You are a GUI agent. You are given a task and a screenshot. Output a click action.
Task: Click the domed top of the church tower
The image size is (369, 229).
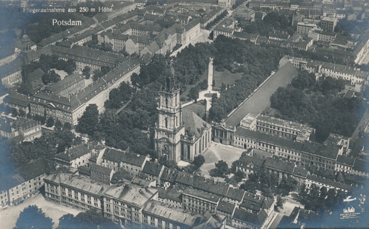pyautogui.click(x=170, y=70)
